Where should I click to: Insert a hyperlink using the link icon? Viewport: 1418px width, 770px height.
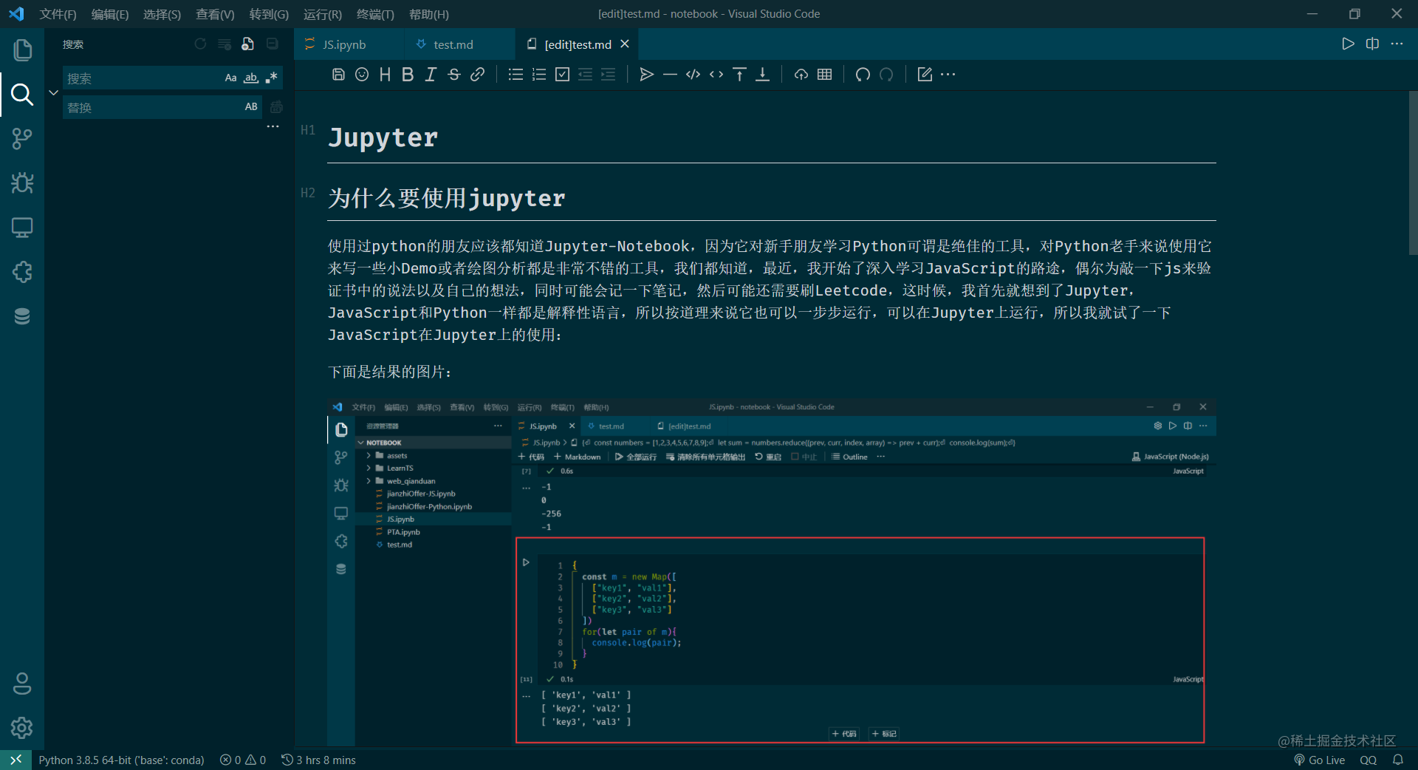pos(478,74)
